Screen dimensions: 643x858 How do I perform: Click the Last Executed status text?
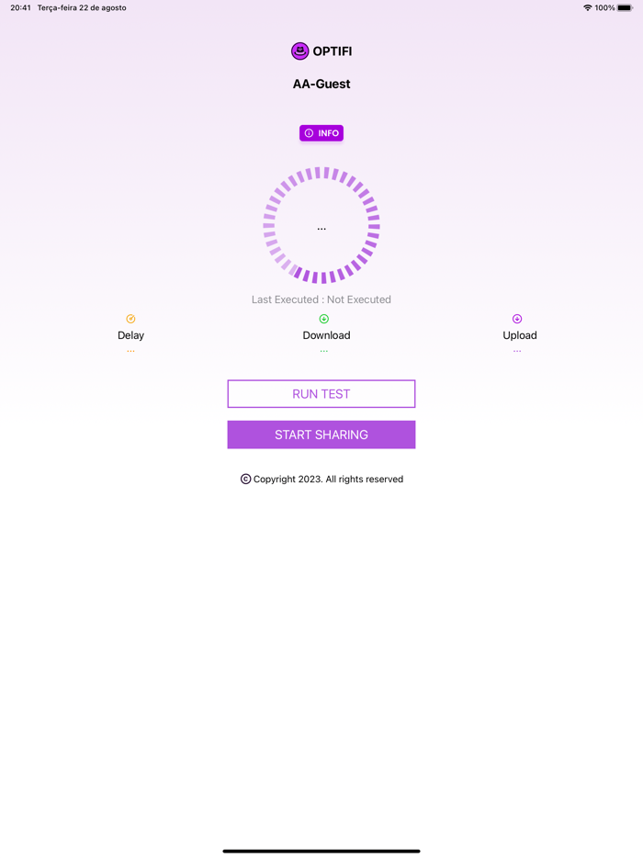tap(321, 299)
